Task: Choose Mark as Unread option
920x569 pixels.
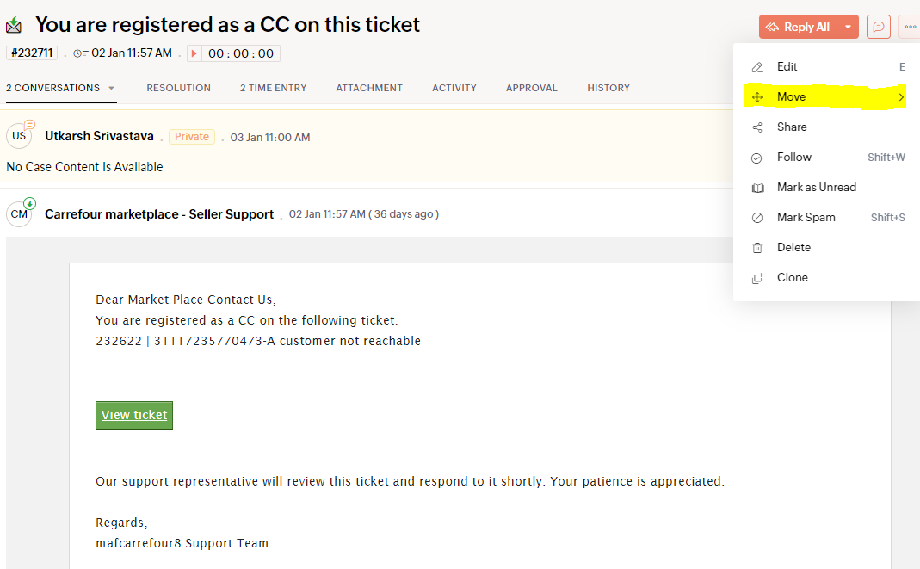Action: pyautogui.click(x=816, y=187)
